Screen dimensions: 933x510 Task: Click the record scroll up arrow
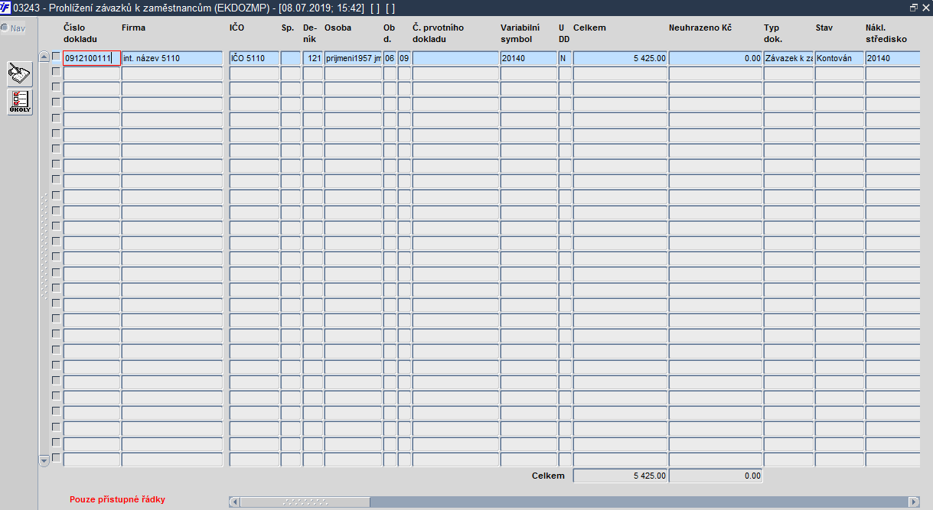coord(44,57)
